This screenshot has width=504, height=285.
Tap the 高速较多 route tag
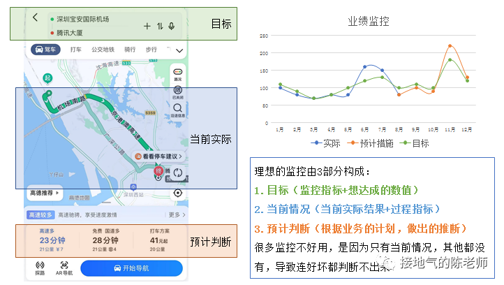[x=40, y=215]
